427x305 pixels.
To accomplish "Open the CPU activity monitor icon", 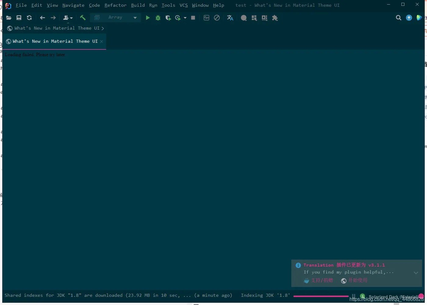I will coord(206,18).
